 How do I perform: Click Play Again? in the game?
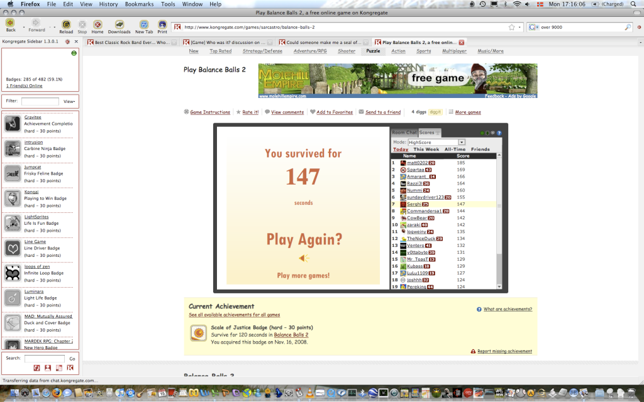coord(304,239)
